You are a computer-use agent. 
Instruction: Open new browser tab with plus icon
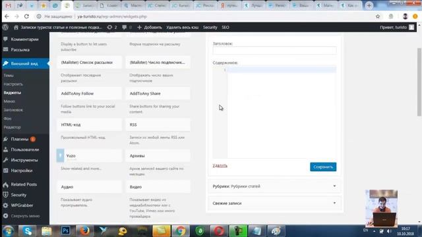[369, 5]
